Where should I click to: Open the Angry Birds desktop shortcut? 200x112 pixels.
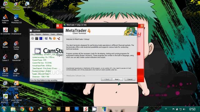click(x=5, y=5)
